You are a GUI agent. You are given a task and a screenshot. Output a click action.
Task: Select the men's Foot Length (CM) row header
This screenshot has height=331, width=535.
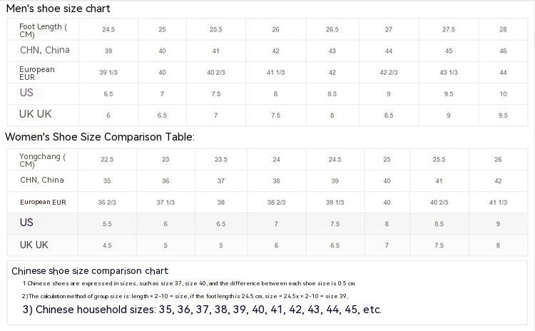[44, 30]
